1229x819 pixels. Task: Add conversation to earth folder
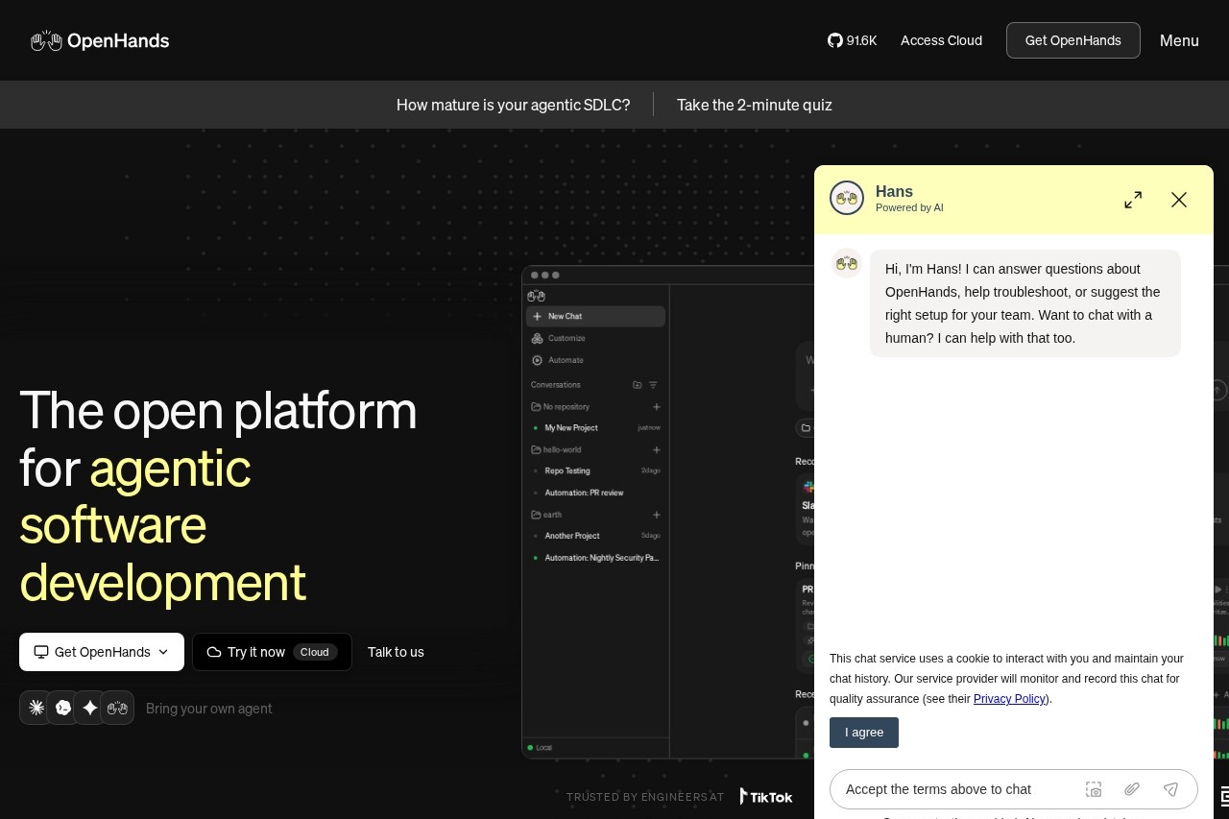pyautogui.click(x=657, y=515)
